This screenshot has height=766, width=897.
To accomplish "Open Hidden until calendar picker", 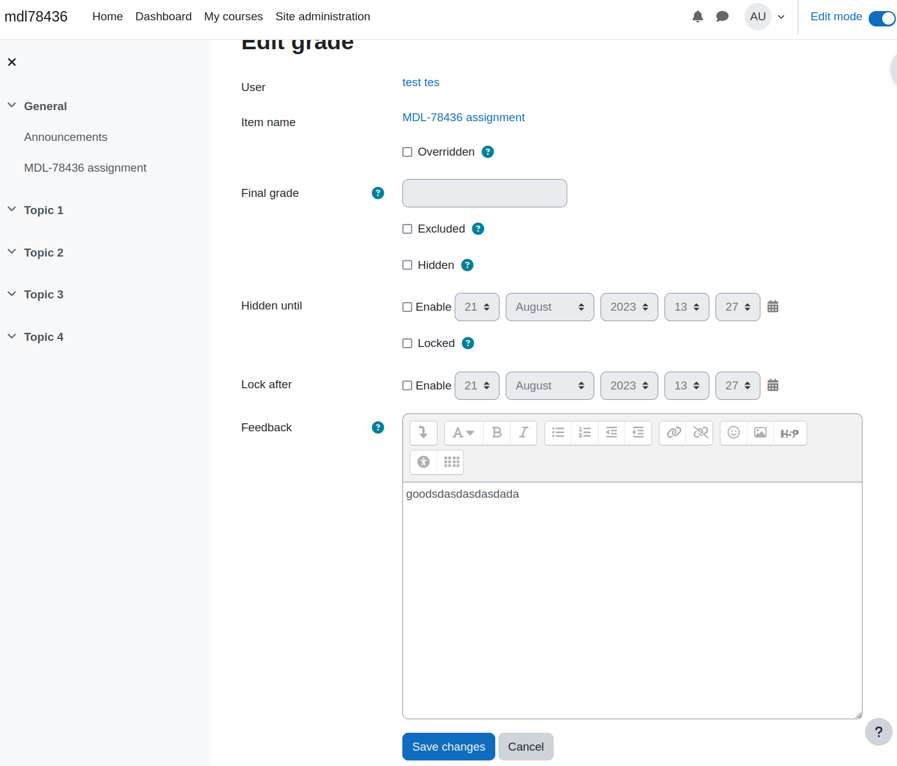I will tap(773, 306).
